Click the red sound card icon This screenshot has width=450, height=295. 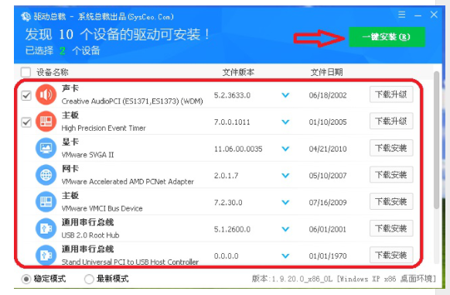point(46,94)
